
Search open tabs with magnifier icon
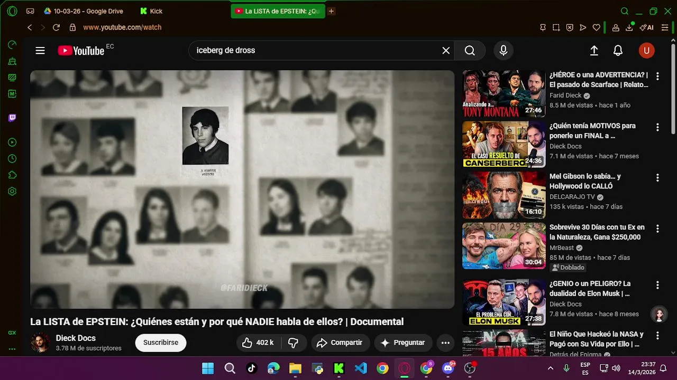(625, 11)
